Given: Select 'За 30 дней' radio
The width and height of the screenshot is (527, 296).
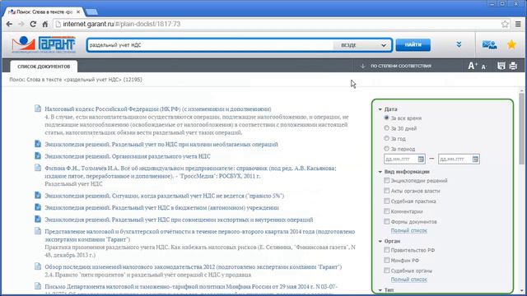Looking at the screenshot, I should click(x=386, y=128).
